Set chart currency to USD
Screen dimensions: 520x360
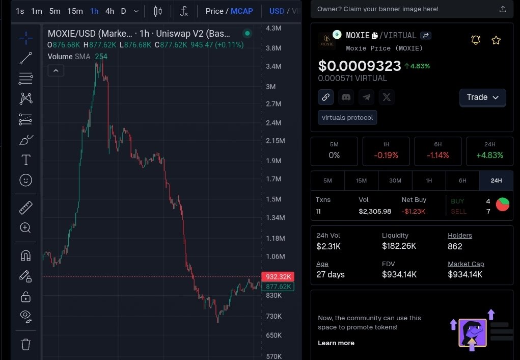pyautogui.click(x=277, y=11)
